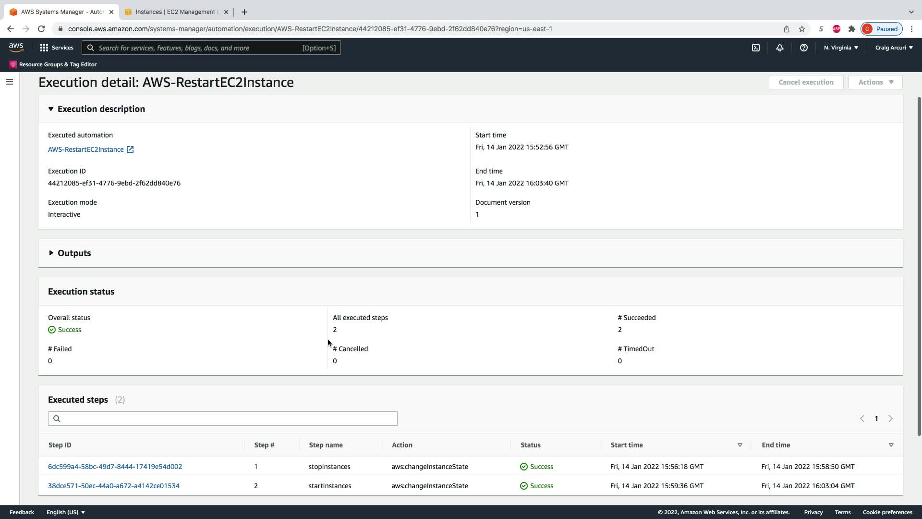Click the AWS logo home icon

pos(16,47)
